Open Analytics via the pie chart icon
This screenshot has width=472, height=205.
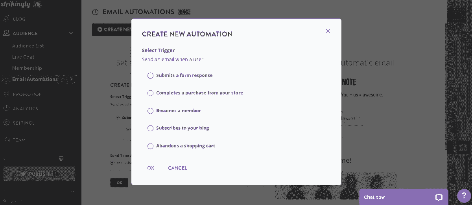[x=6, y=109]
